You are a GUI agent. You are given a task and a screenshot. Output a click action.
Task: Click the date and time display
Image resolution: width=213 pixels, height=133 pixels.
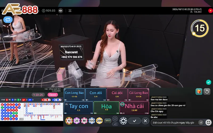pos(187,9)
